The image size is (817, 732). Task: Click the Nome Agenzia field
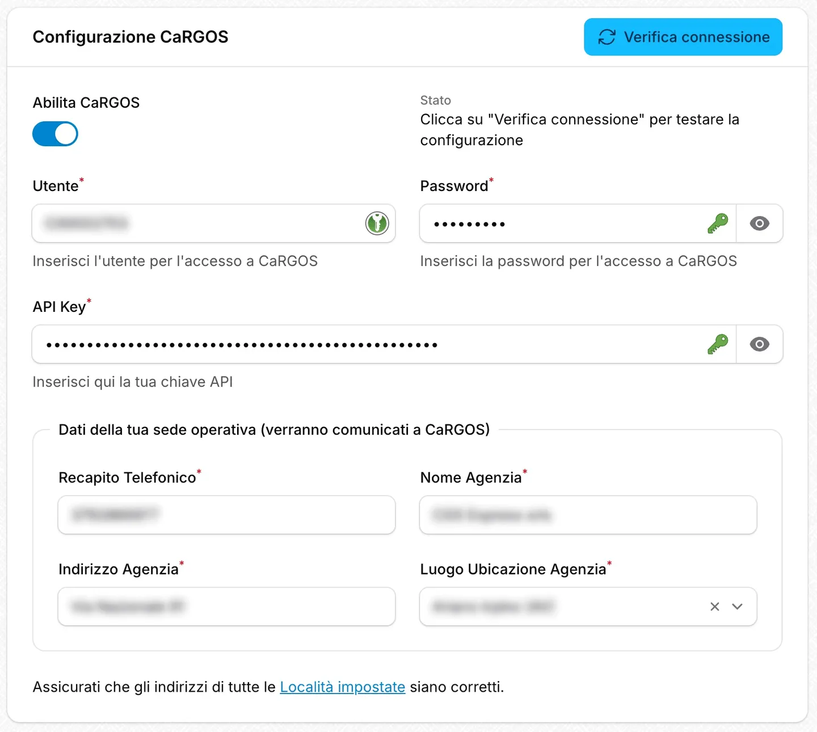[x=588, y=515]
